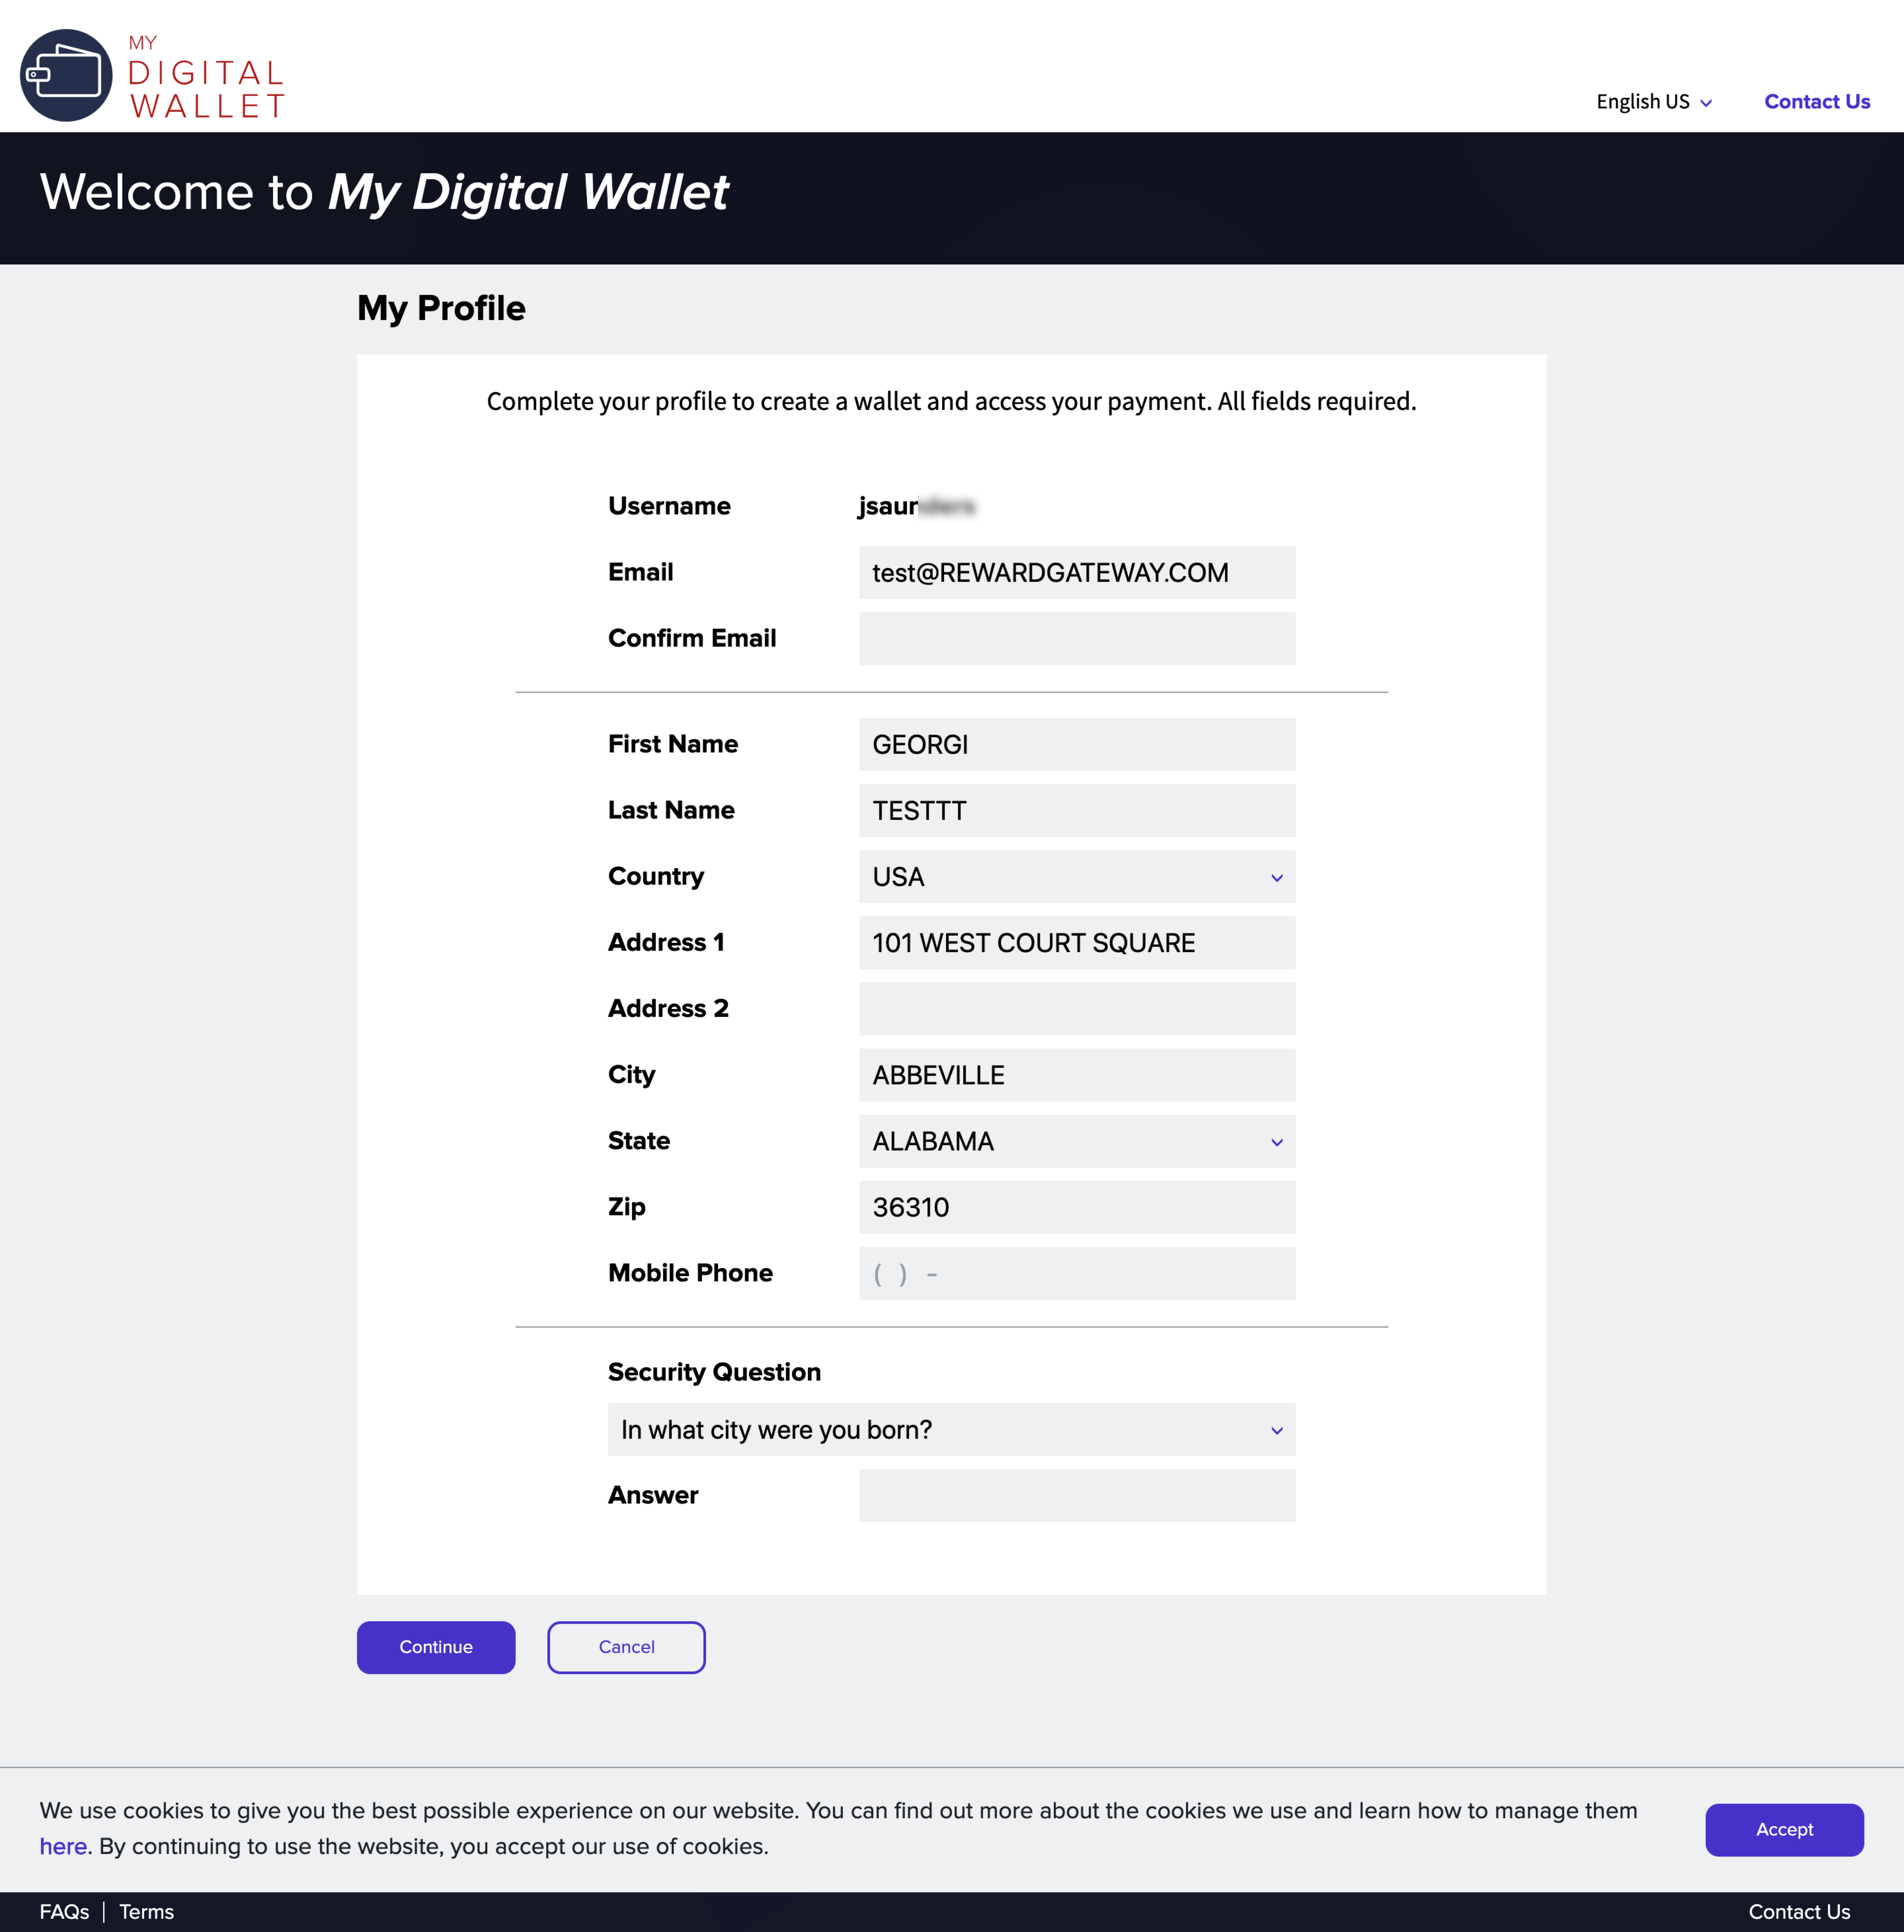Click the My Digital Wallet logo icon
This screenshot has height=1932, width=1904.
(x=66, y=75)
